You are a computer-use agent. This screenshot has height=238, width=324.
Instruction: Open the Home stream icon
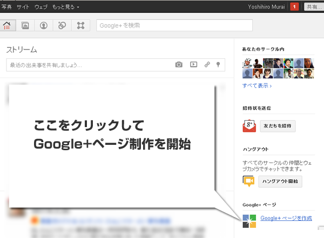pyautogui.click(x=7, y=25)
